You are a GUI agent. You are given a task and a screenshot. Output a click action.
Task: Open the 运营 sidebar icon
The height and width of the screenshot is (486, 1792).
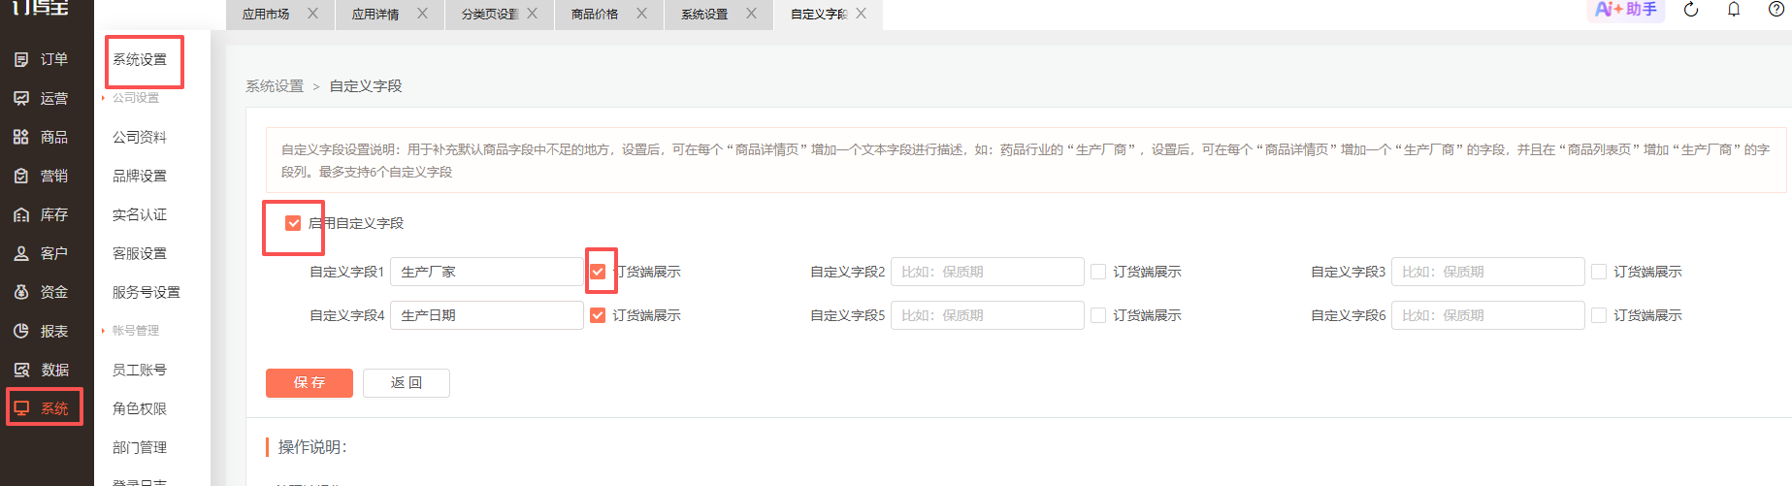pos(21,98)
